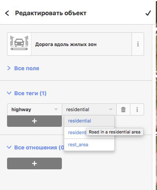The height and width of the screenshot is (190, 157).
Task: Collapse the 'Все отношения' section
Action: (x=35, y=147)
